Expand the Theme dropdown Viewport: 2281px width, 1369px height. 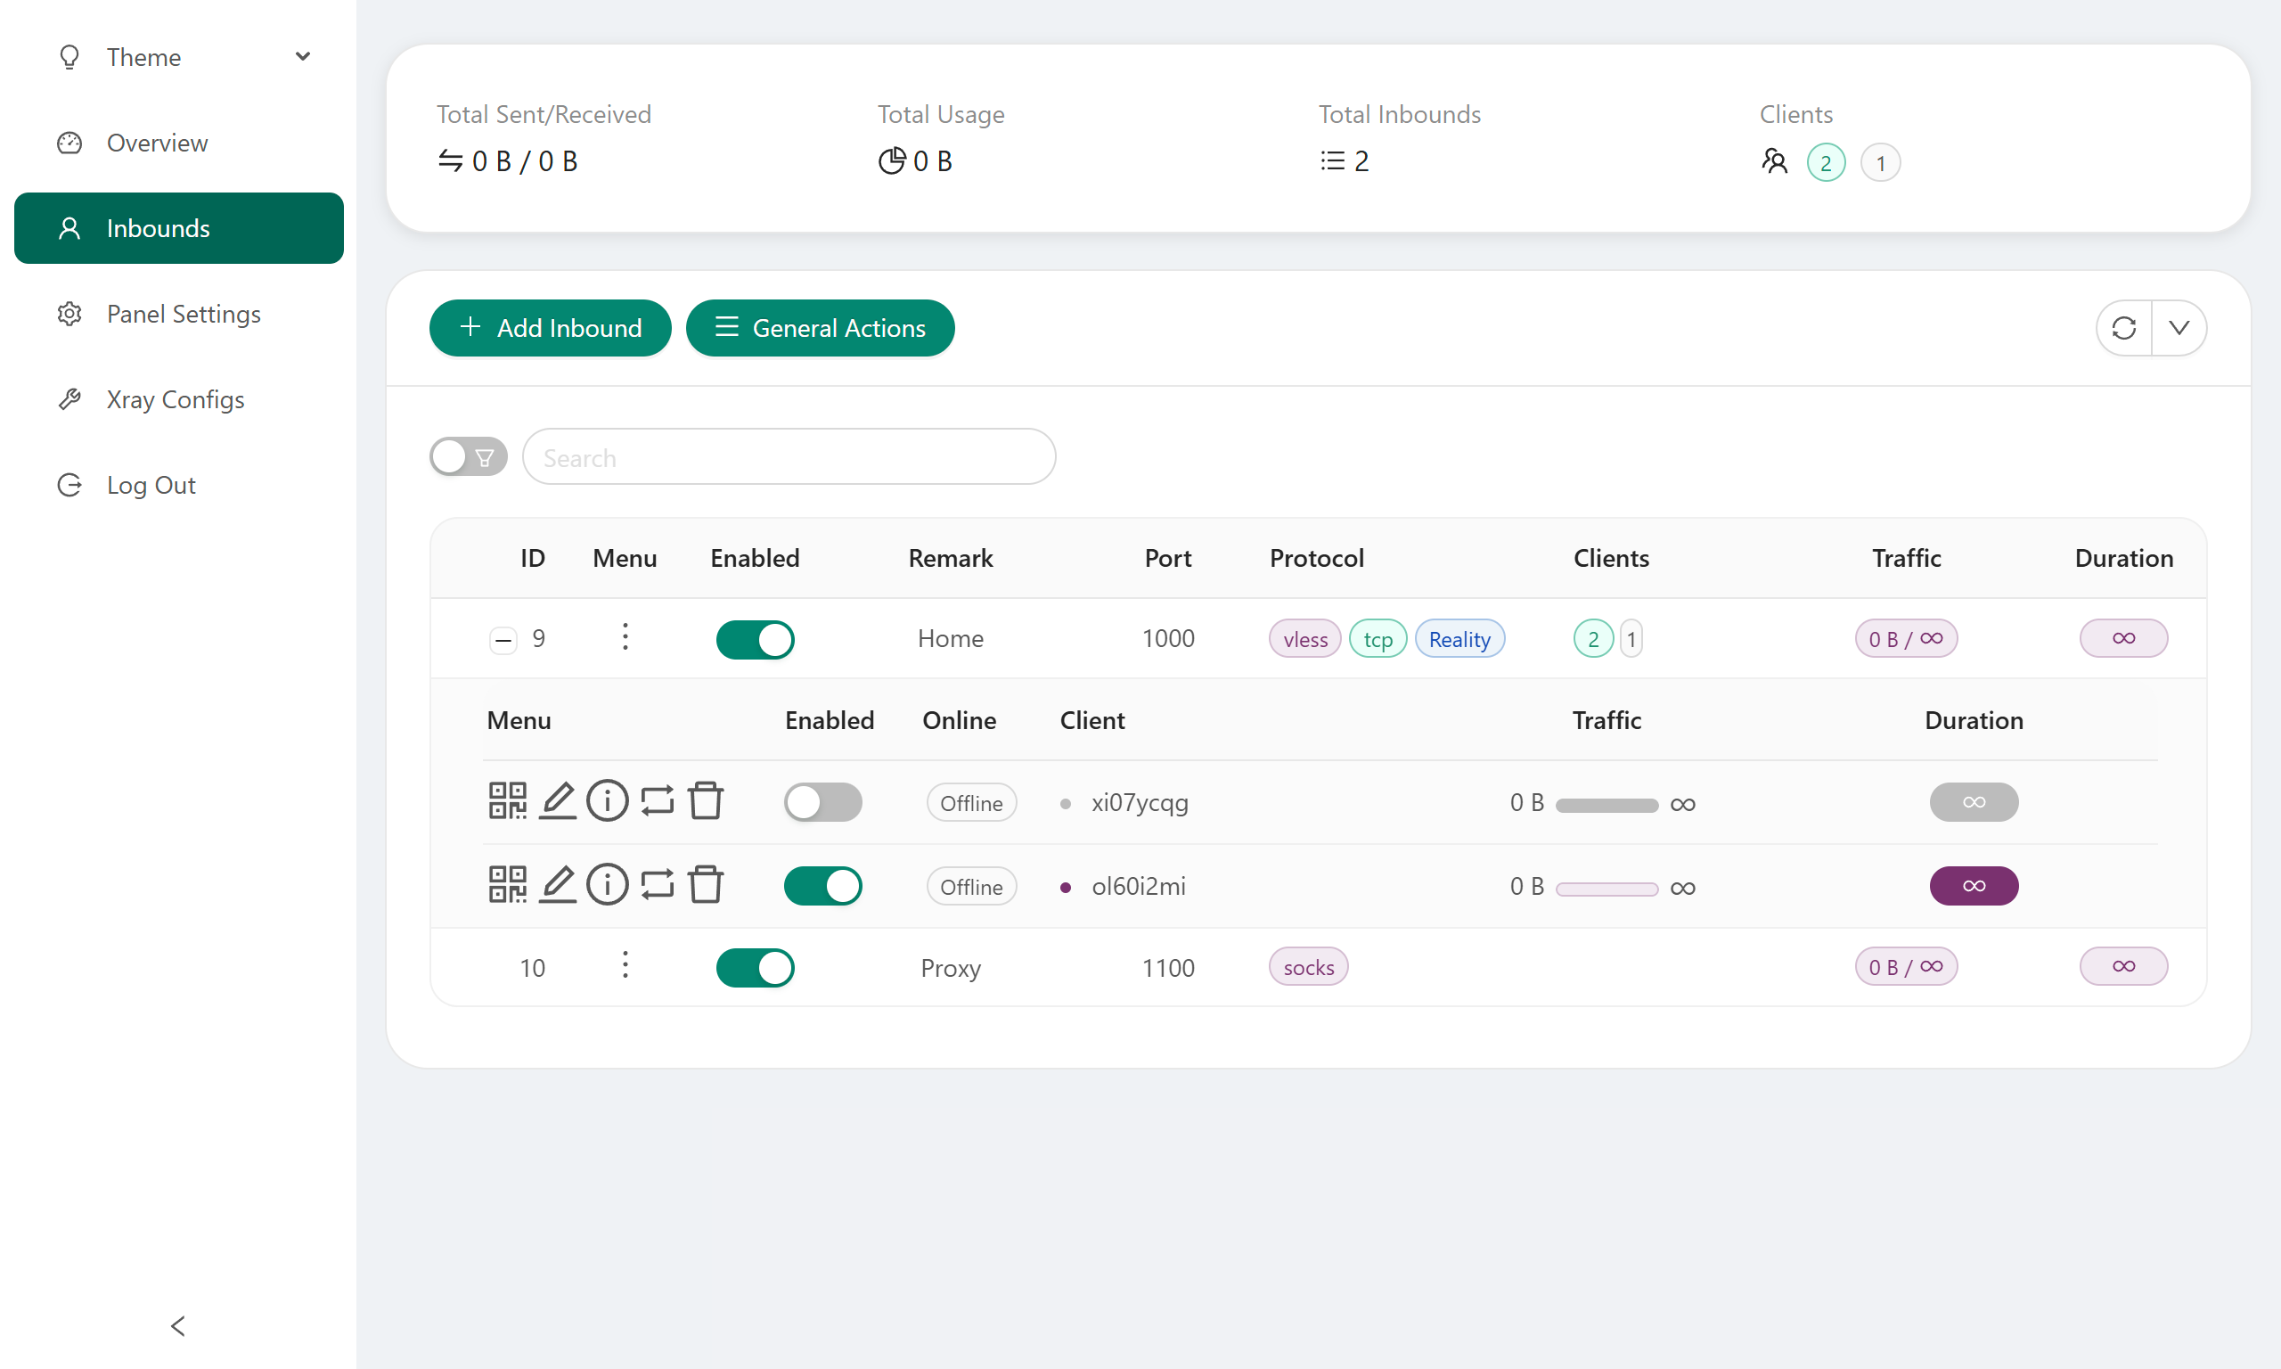[x=180, y=57]
